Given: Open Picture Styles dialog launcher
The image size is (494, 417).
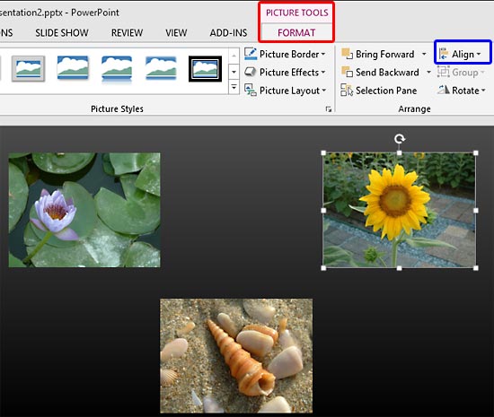Looking at the screenshot, I should [x=329, y=109].
